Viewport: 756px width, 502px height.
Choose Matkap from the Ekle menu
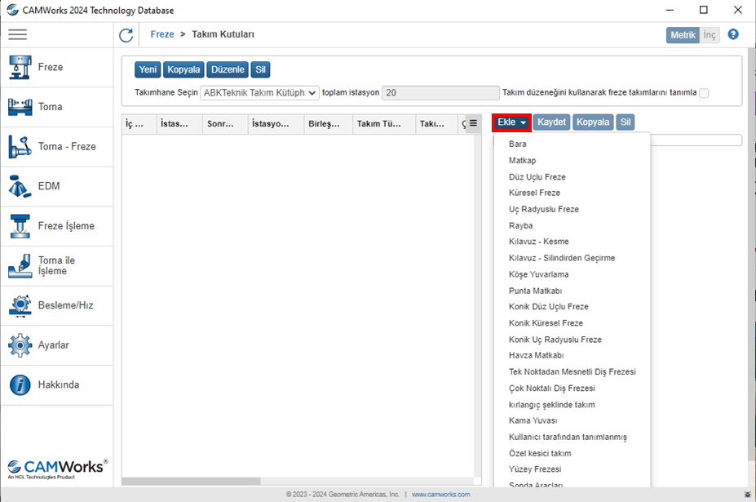[x=522, y=161]
